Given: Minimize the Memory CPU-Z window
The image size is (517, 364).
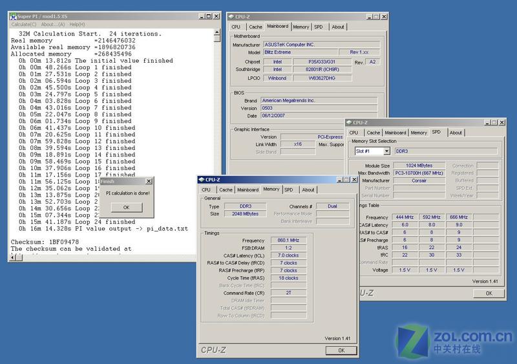Looking at the screenshot, I should pyautogui.click(x=340, y=180).
